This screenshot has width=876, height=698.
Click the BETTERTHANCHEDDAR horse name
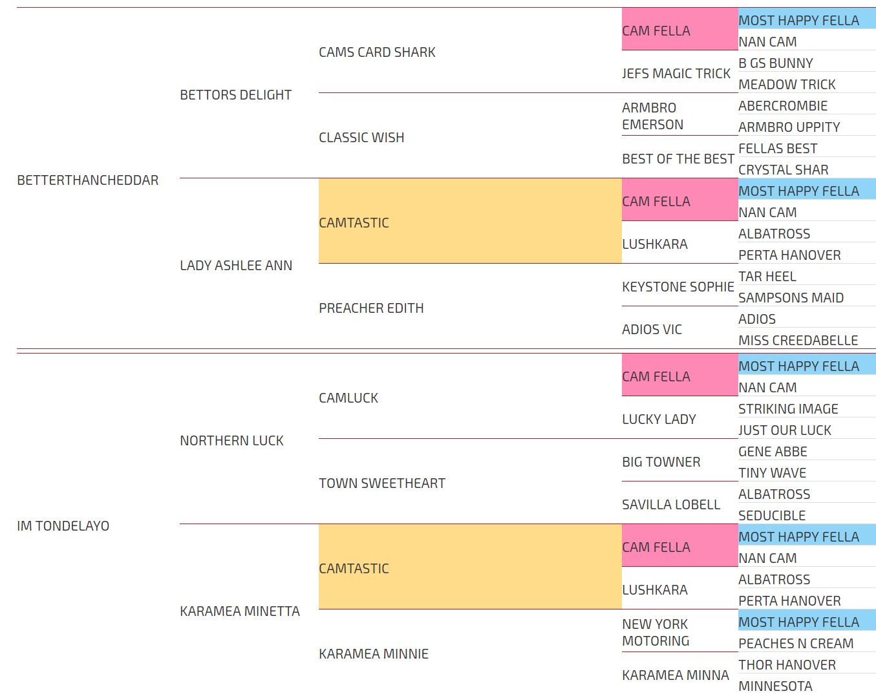tap(87, 180)
